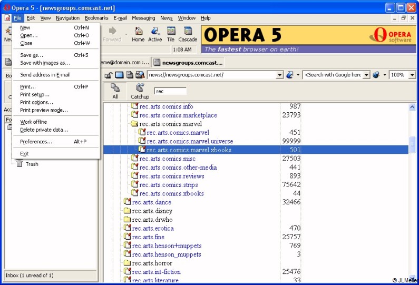The image size is (419, 285).
Task: Click the folder icon of rec.arts.disney
Action: tap(127, 211)
